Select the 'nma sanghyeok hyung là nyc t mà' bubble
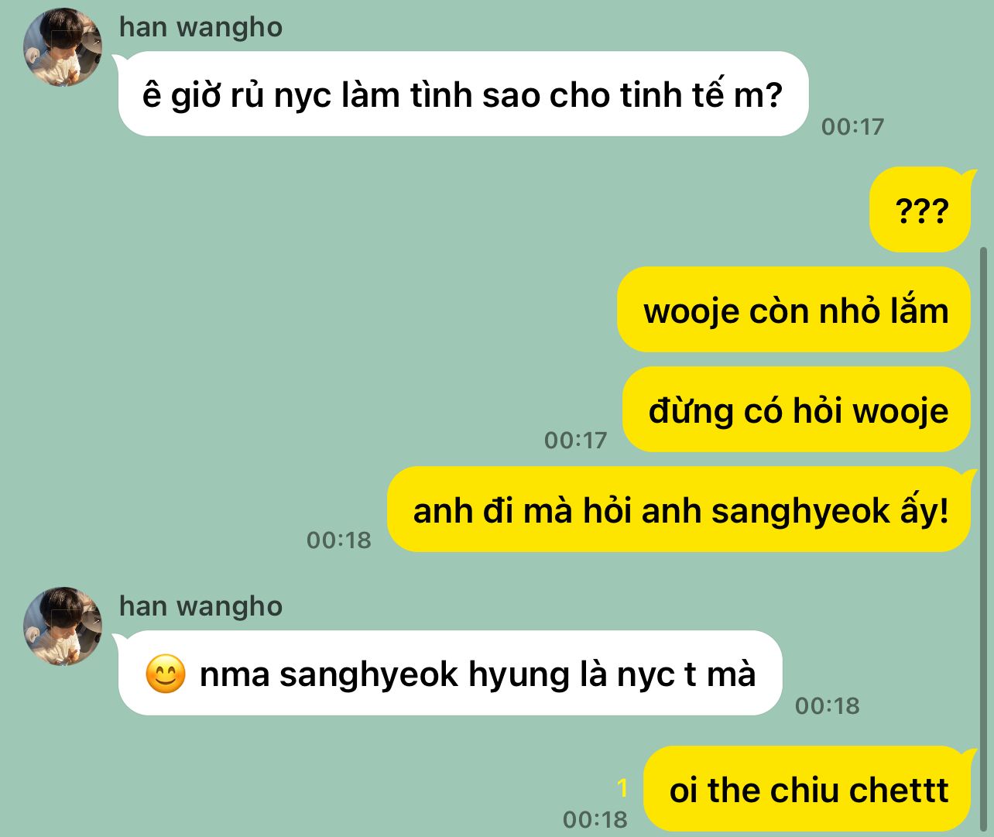The width and height of the screenshot is (994, 837). (450, 673)
